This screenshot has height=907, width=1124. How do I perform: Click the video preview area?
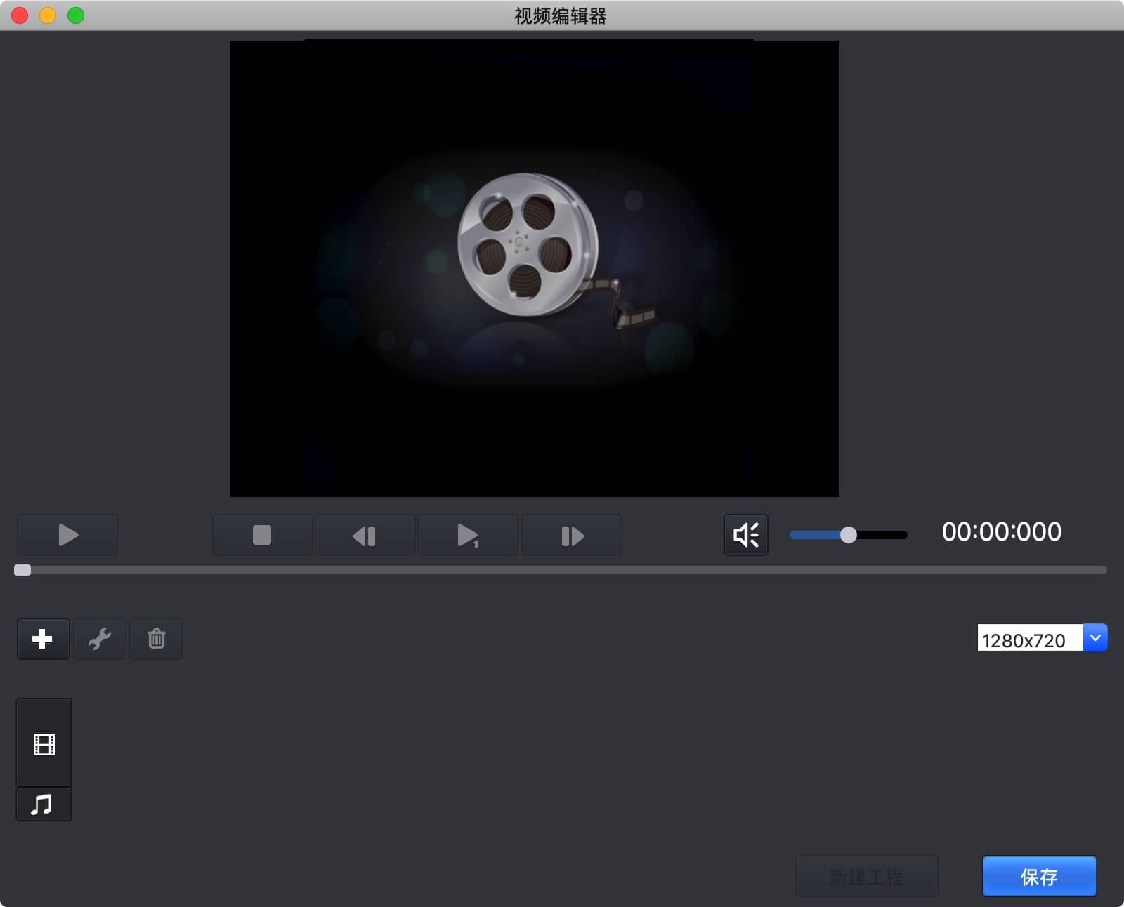[535, 268]
